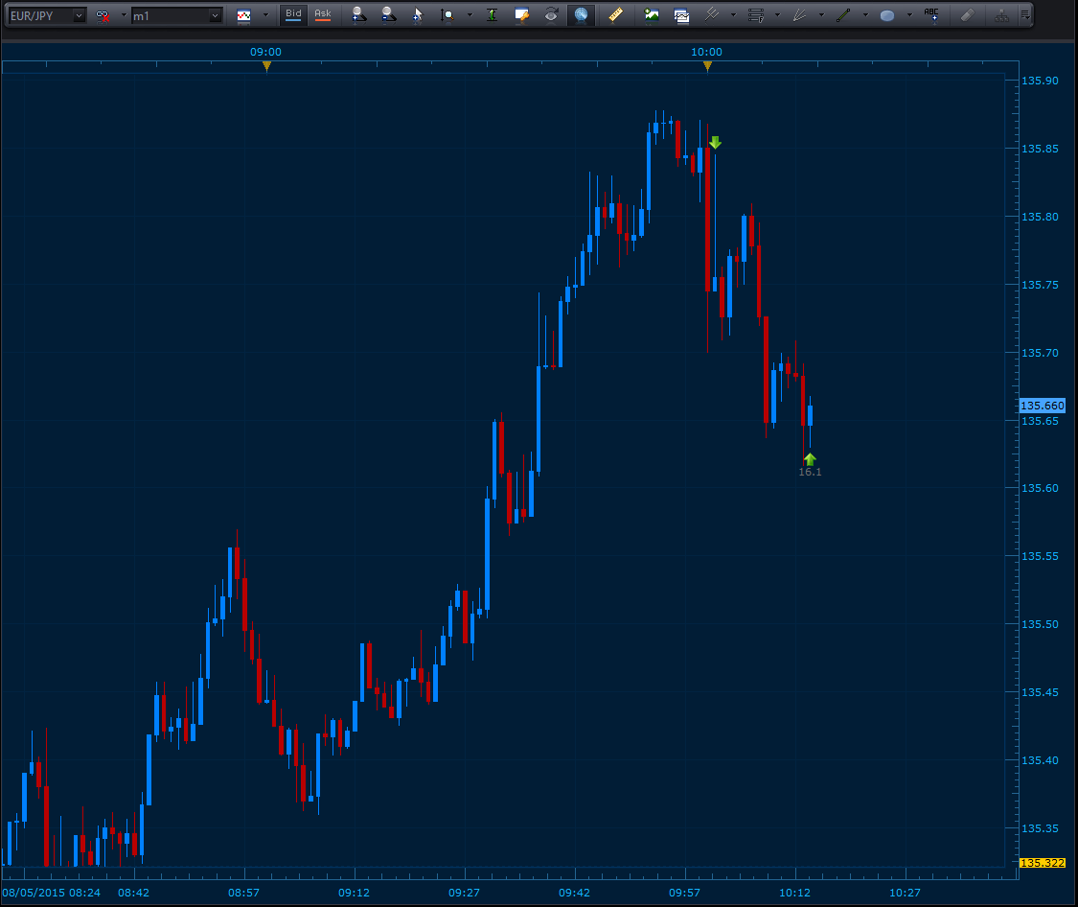The width and height of the screenshot is (1078, 907).
Task: Click the zoom out magnifier icon
Action: [x=387, y=15]
